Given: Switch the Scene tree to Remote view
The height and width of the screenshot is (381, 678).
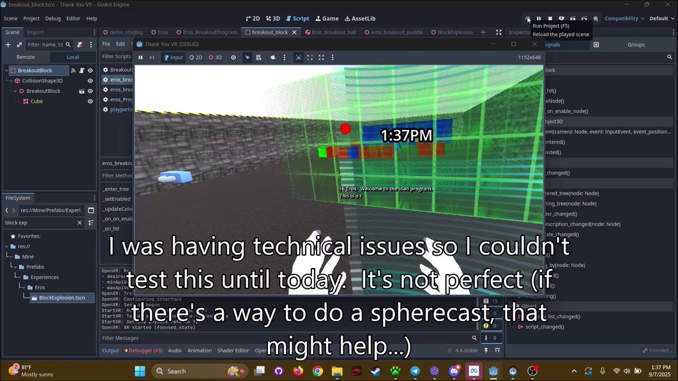Looking at the screenshot, I should 25,56.
